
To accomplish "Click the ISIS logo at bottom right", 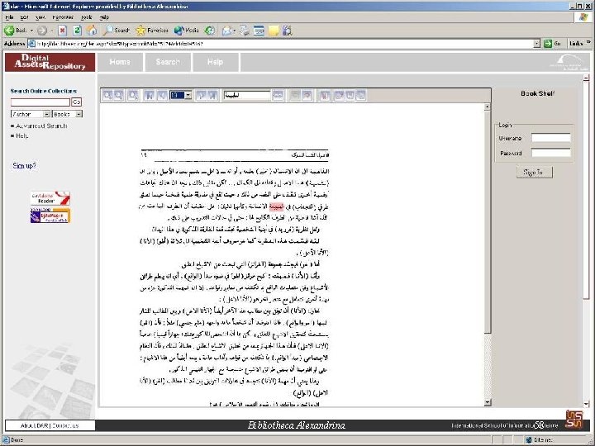I will pos(574,420).
